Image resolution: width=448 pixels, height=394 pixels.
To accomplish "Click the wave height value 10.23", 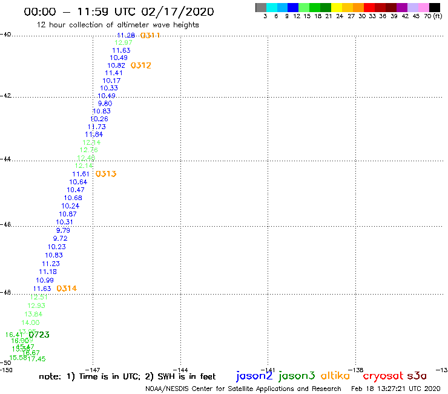I will click(x=57, y=247).
